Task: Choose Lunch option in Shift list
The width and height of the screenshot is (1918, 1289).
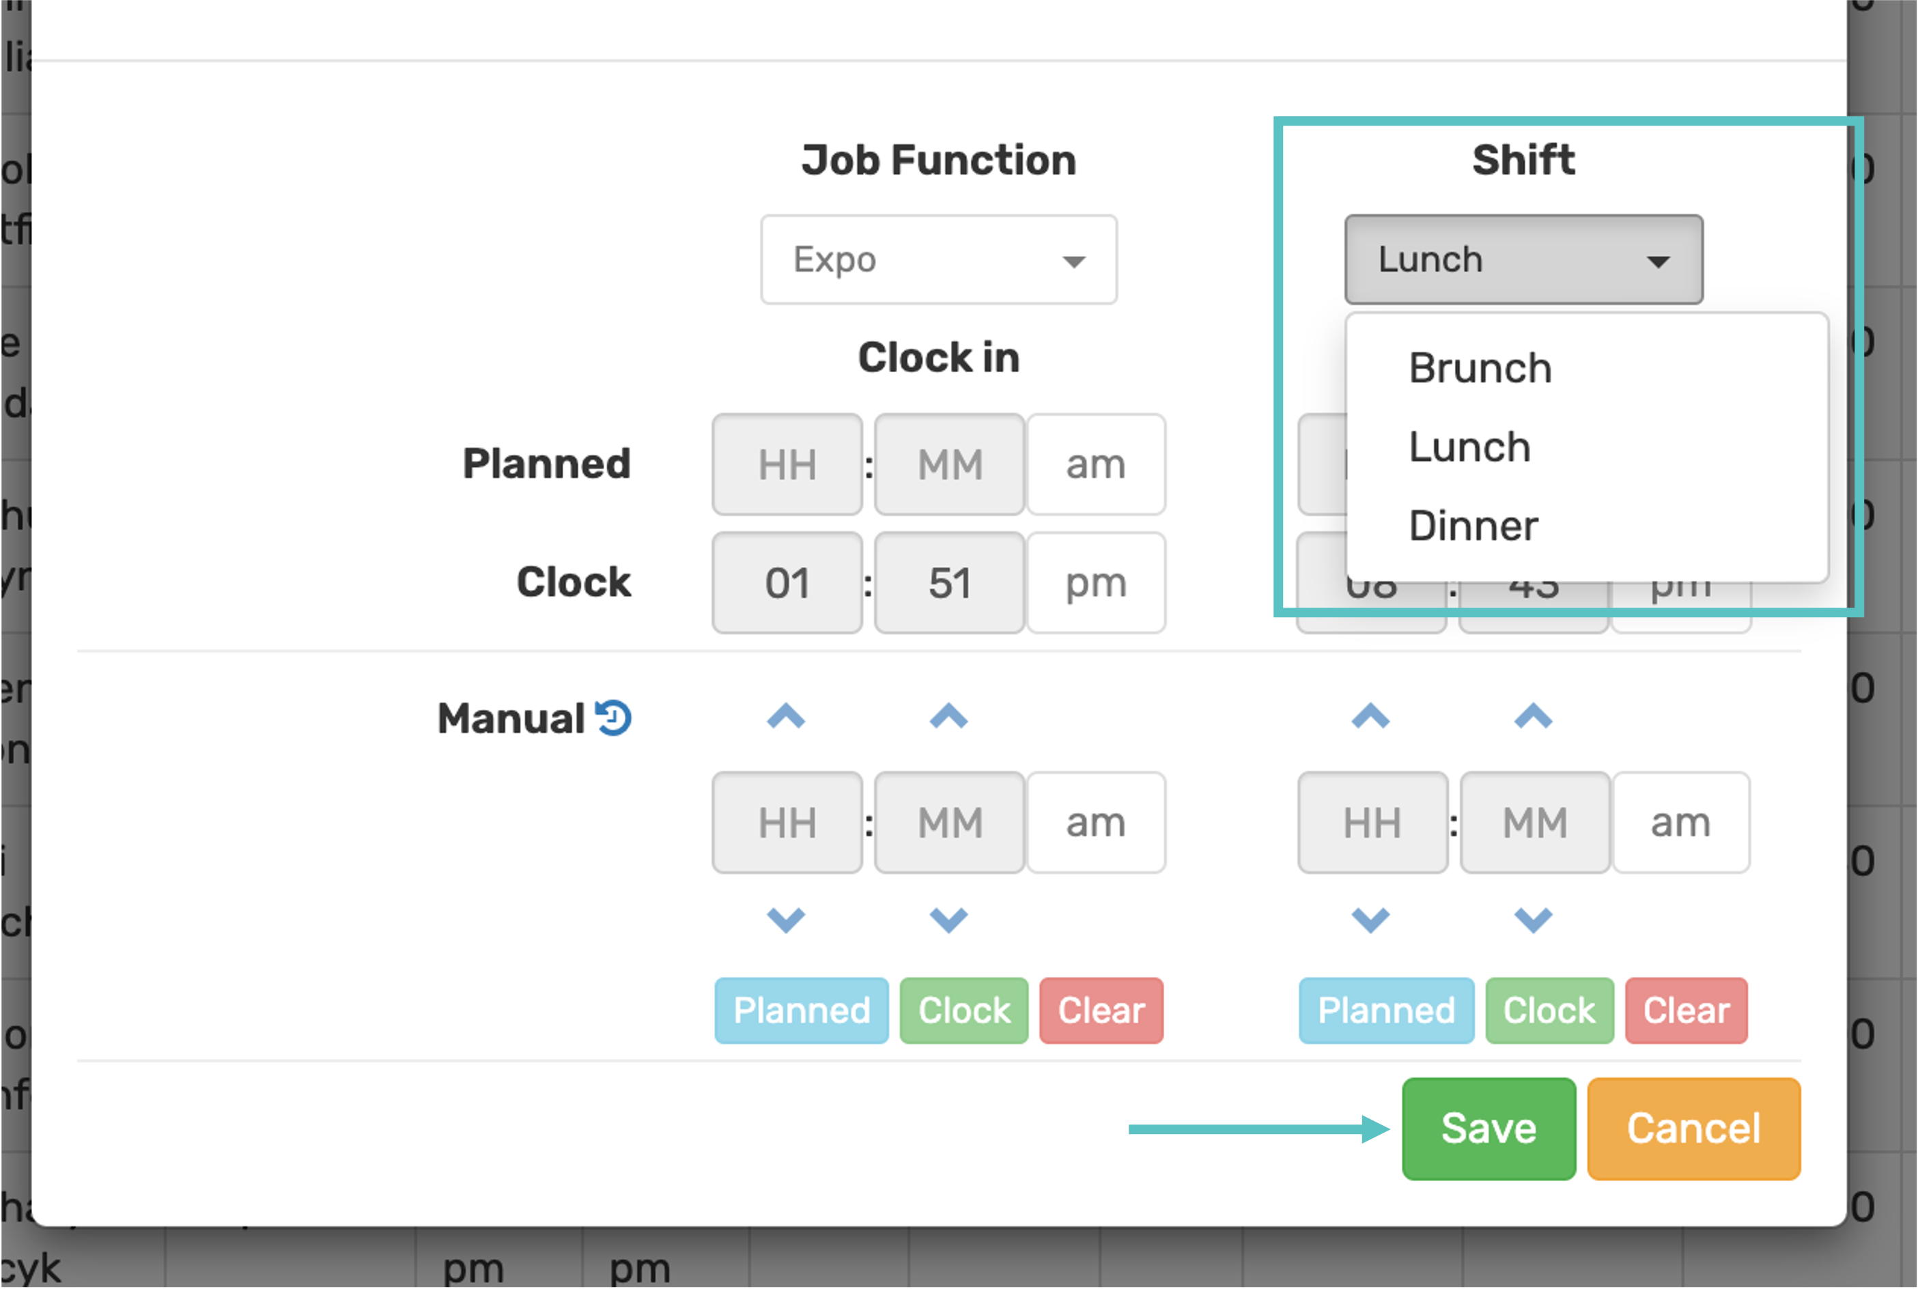Action: 1469,447
